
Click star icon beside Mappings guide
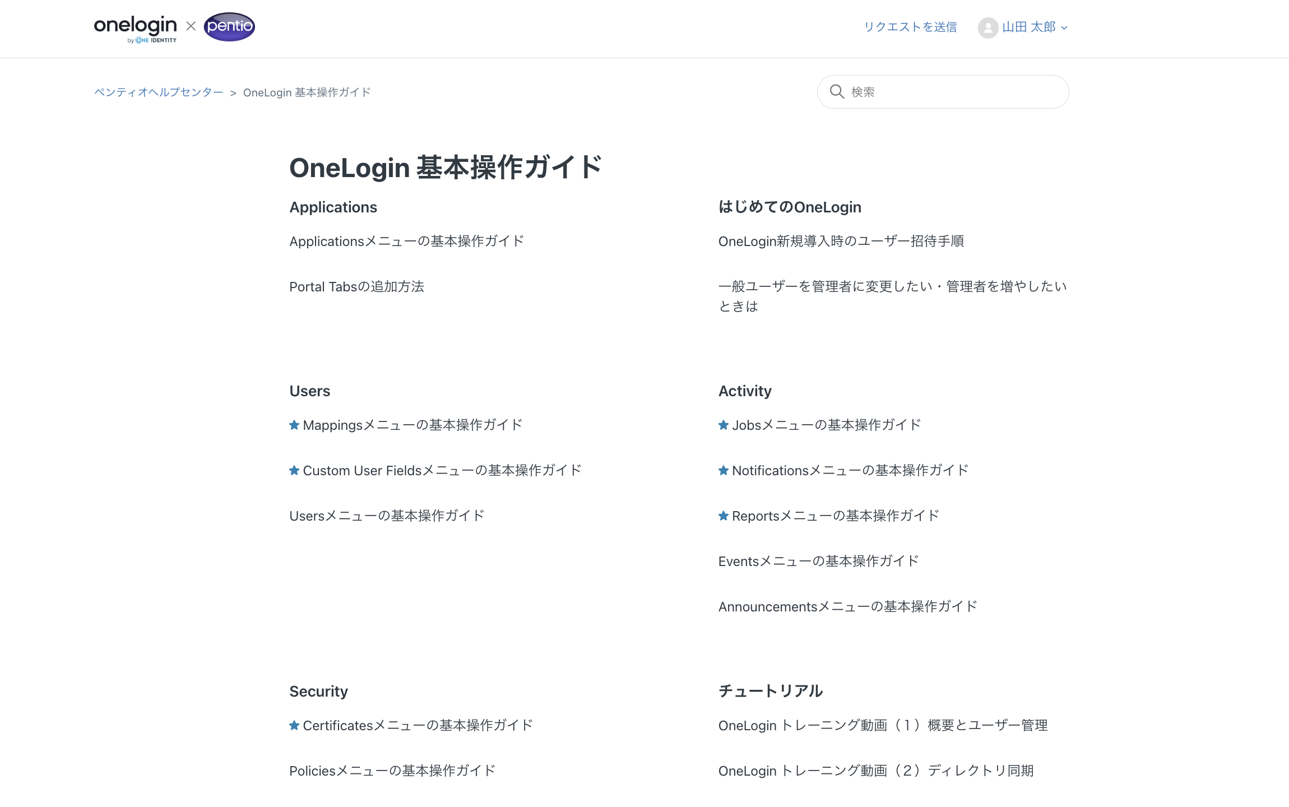point(294,425)
